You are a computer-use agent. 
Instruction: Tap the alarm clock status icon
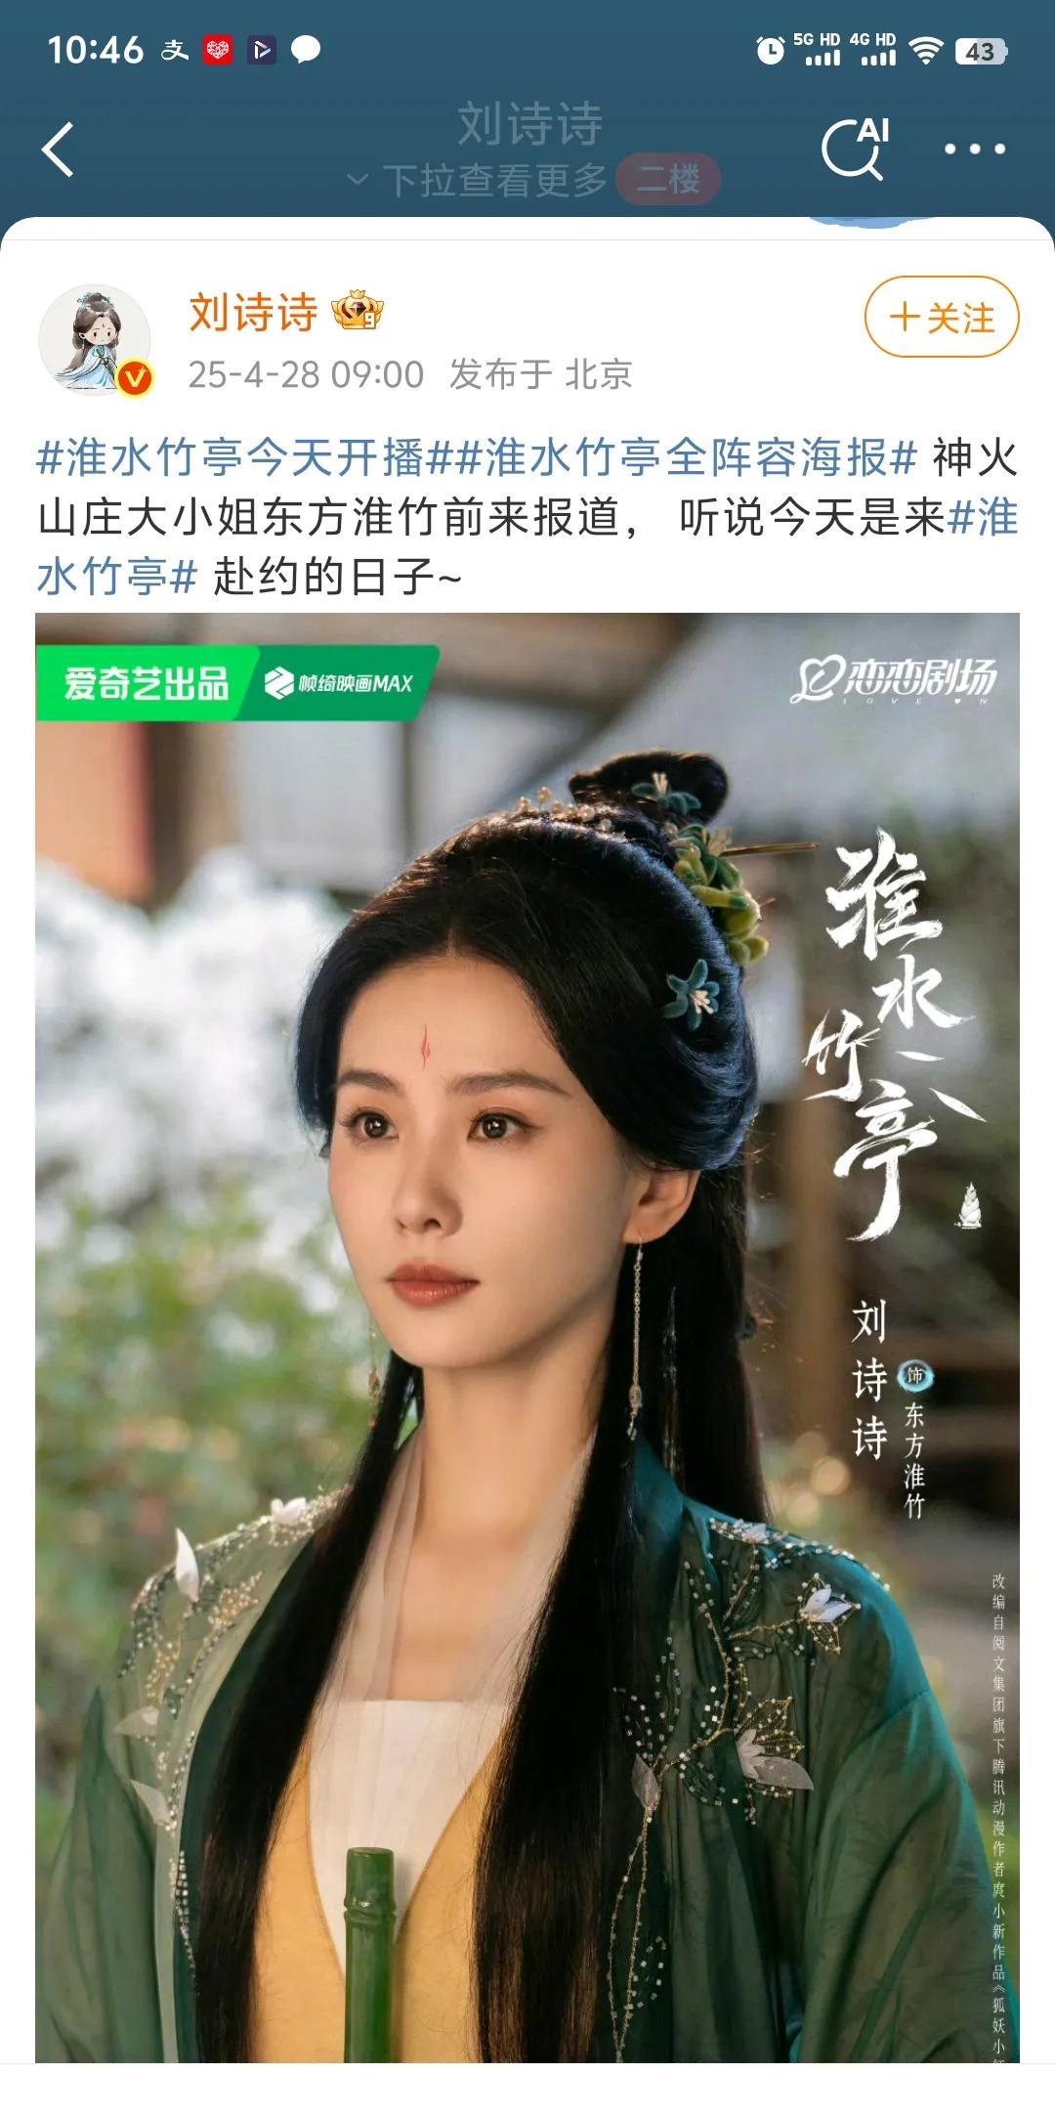click(770, 50)
